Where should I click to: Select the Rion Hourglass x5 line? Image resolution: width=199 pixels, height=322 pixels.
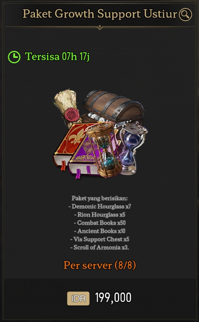(x=99, y=215)
